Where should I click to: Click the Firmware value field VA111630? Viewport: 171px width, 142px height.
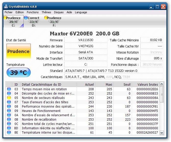point(86,40)
